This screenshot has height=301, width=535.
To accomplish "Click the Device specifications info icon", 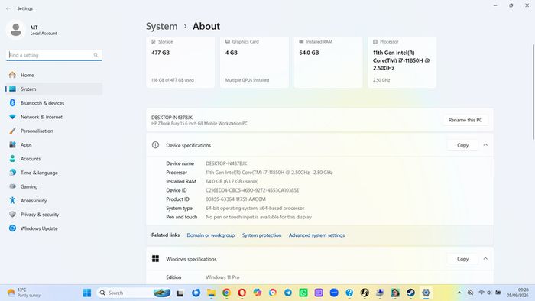I will coord(155,145).
